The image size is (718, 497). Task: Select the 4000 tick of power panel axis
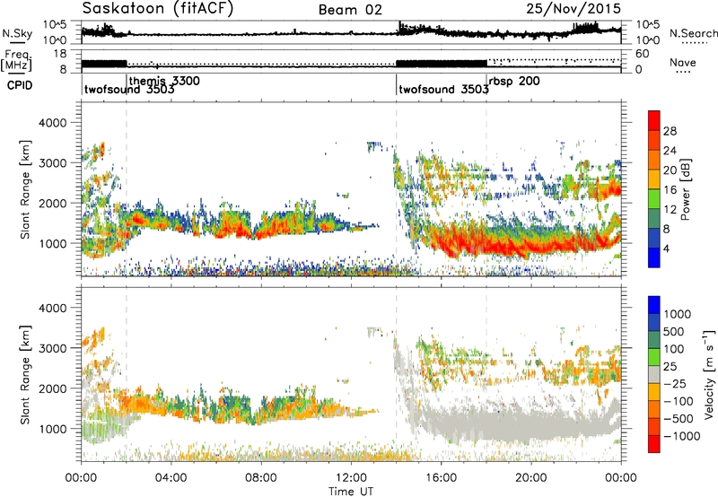pyautogui.click(x=52, y=123)
